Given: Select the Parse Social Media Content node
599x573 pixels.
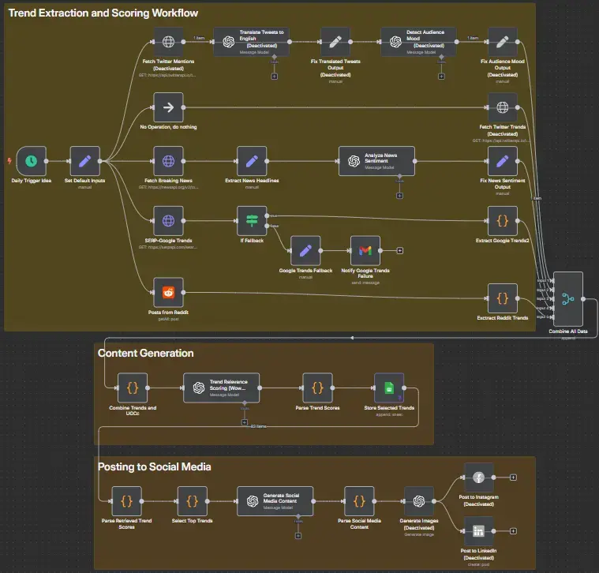Looking at the screenshot, I should tap(359, 501).
